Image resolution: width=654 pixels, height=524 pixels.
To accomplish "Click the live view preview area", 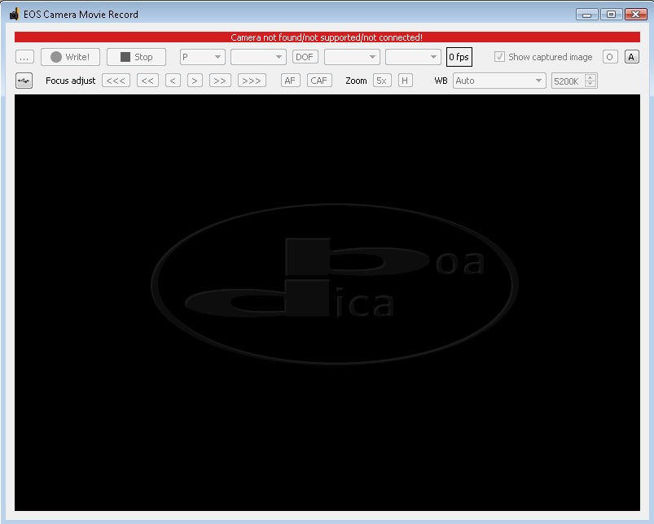I will coord(327,303).
